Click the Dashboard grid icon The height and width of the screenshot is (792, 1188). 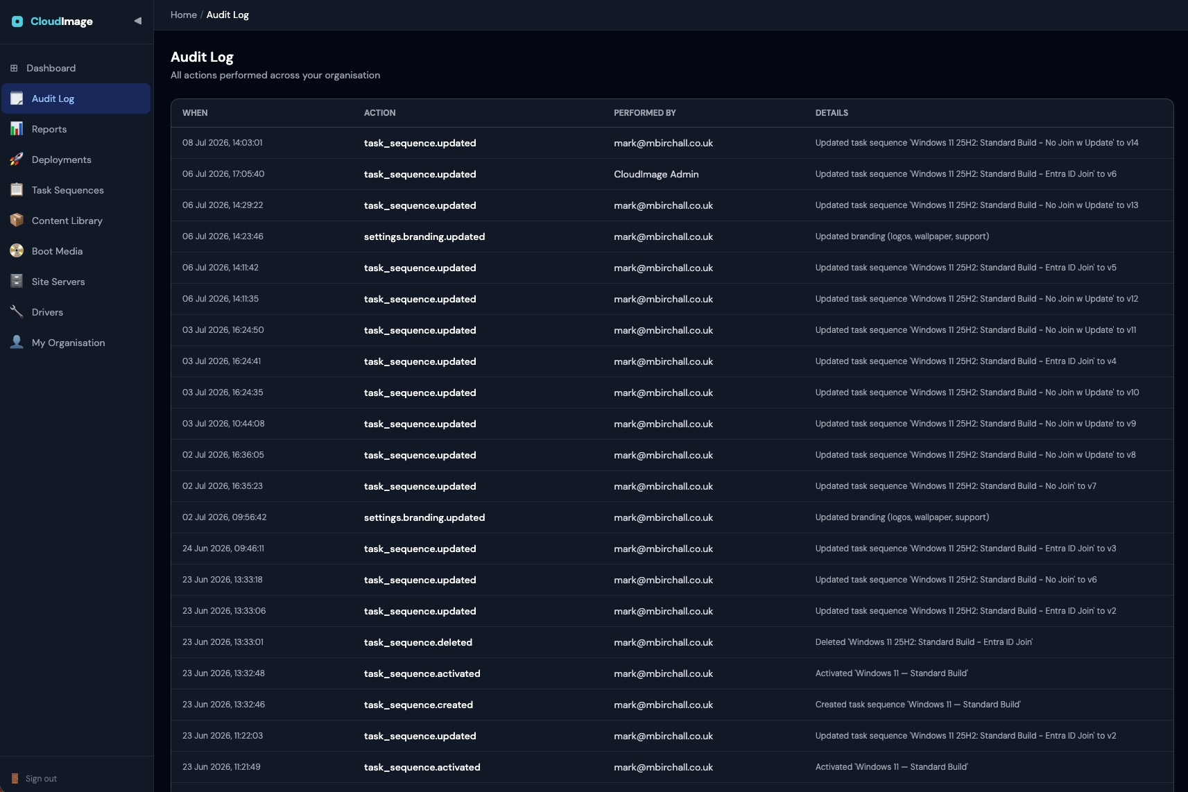coord(14,68)
